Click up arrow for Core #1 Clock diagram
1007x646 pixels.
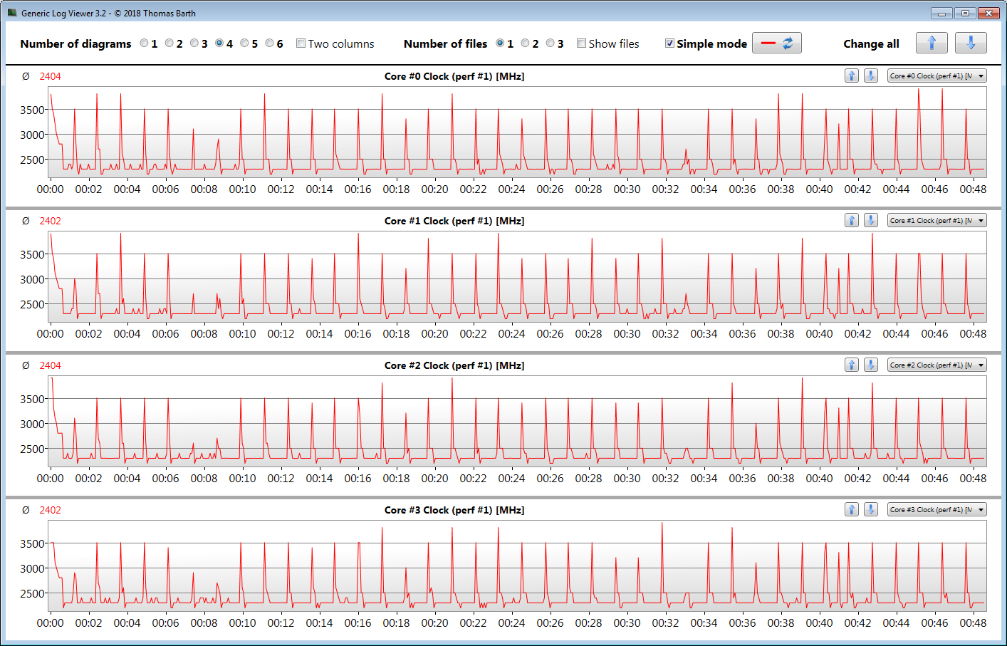click(x=851, y=220)
